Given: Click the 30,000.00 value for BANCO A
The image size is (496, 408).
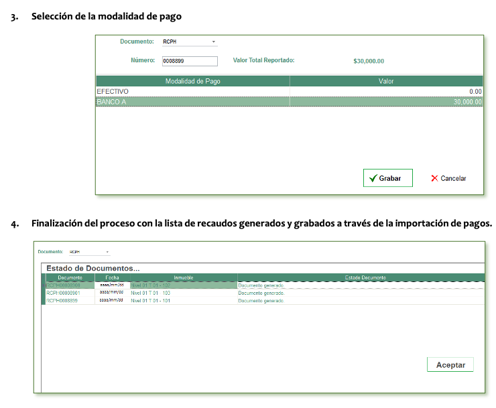Looking at the screenshot, I should click(x=468, y=102).
